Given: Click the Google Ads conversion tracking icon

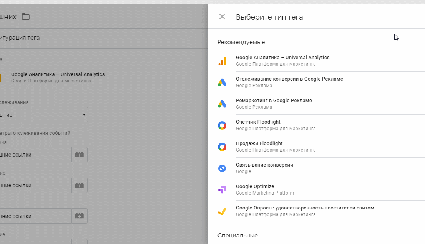Looking at the screenshot, I should pos(222,82).
